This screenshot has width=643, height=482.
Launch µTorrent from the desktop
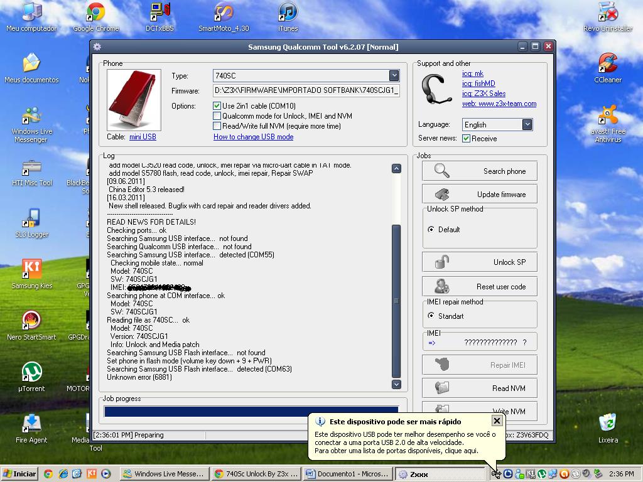31,377
